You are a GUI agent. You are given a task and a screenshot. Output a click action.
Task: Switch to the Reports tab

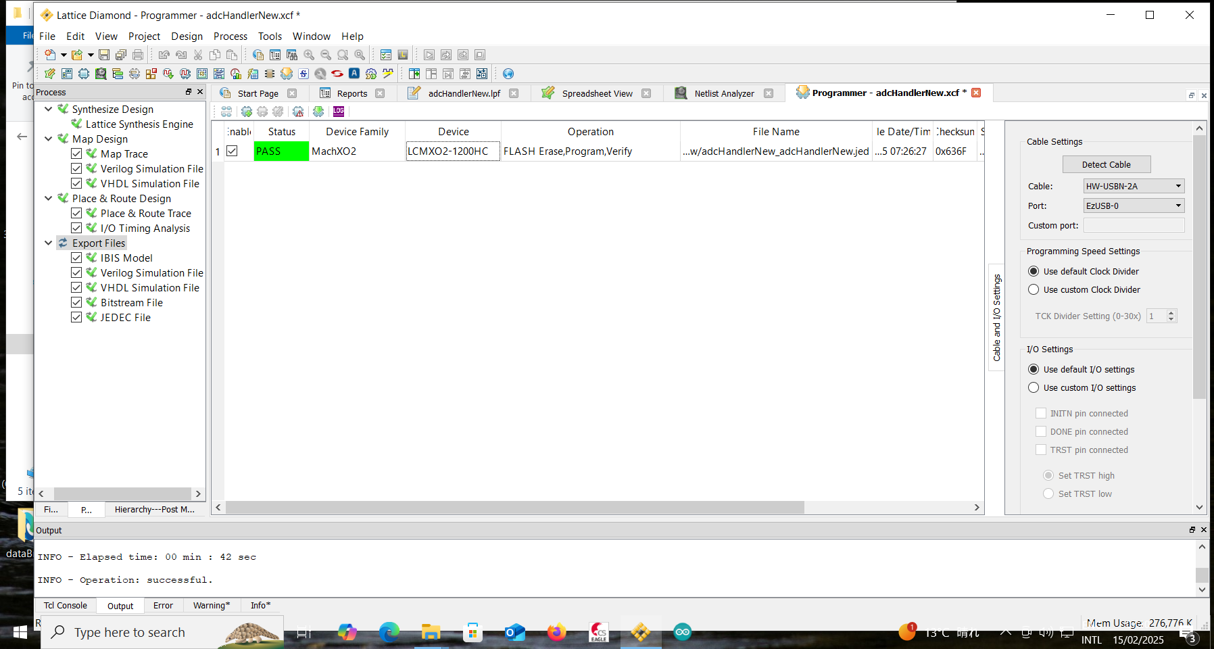coord(352,93)
